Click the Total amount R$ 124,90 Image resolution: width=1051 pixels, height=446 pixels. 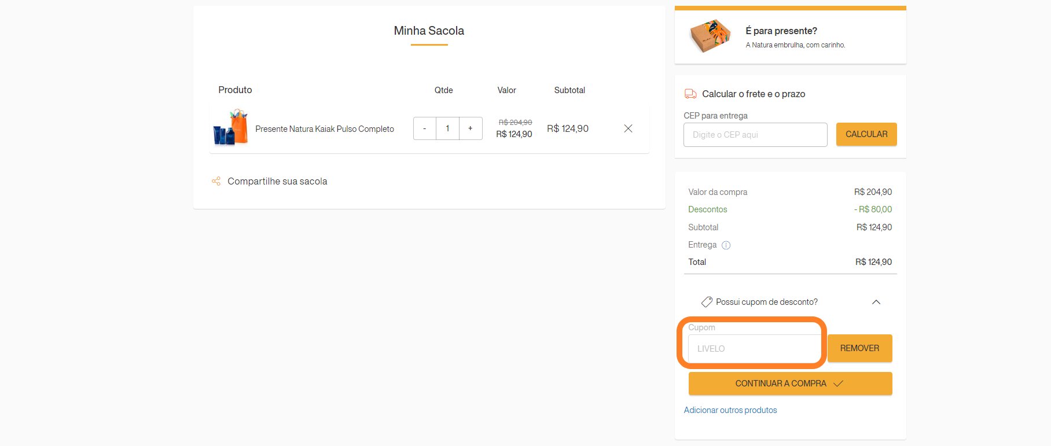pyautogui.click(x=873, y=262)
